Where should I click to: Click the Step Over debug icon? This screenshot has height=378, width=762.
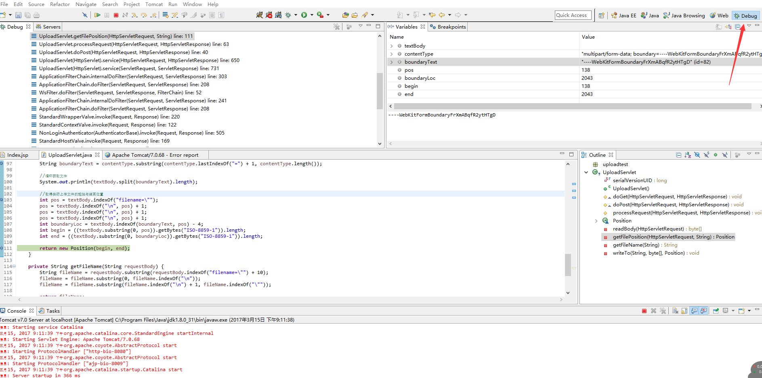click(144, 15)
